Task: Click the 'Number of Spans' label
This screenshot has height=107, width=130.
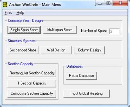Action: tap(94, 31)
